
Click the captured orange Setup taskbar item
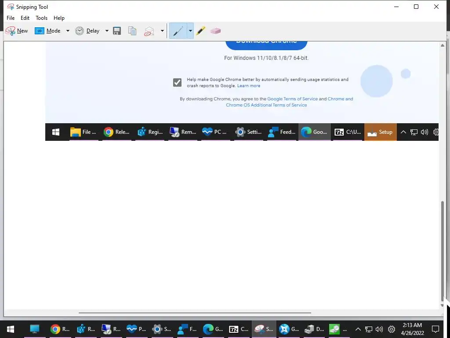[x=380, y=132]
